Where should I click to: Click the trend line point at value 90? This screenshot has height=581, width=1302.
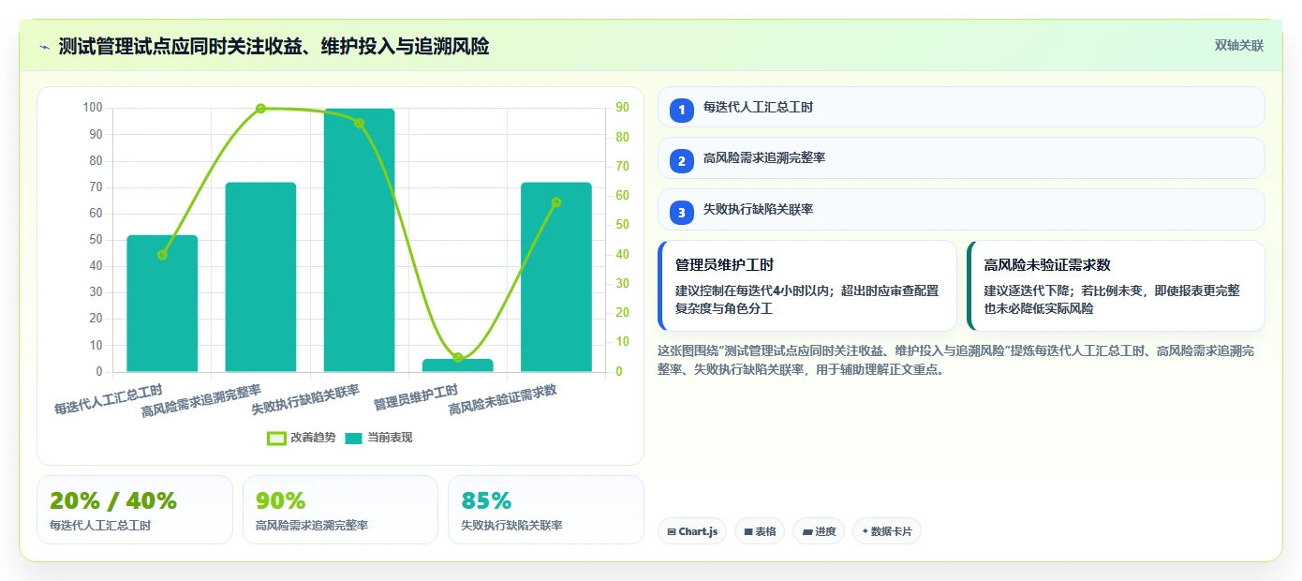[260, 109]
